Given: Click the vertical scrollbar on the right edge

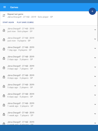Looking at the screenshot, I should [98, 26].
